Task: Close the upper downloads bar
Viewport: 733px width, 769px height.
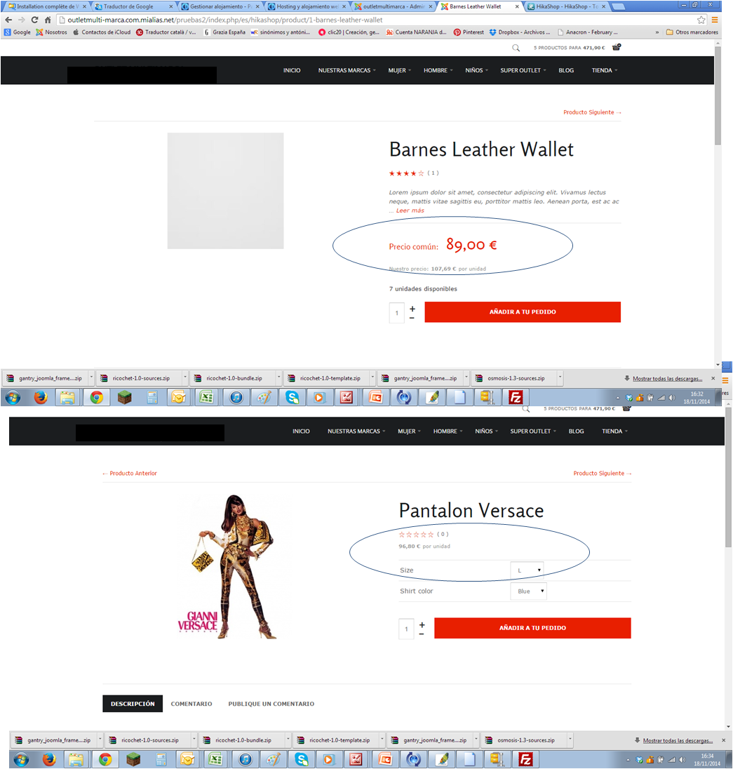Action: pos(713,379)
